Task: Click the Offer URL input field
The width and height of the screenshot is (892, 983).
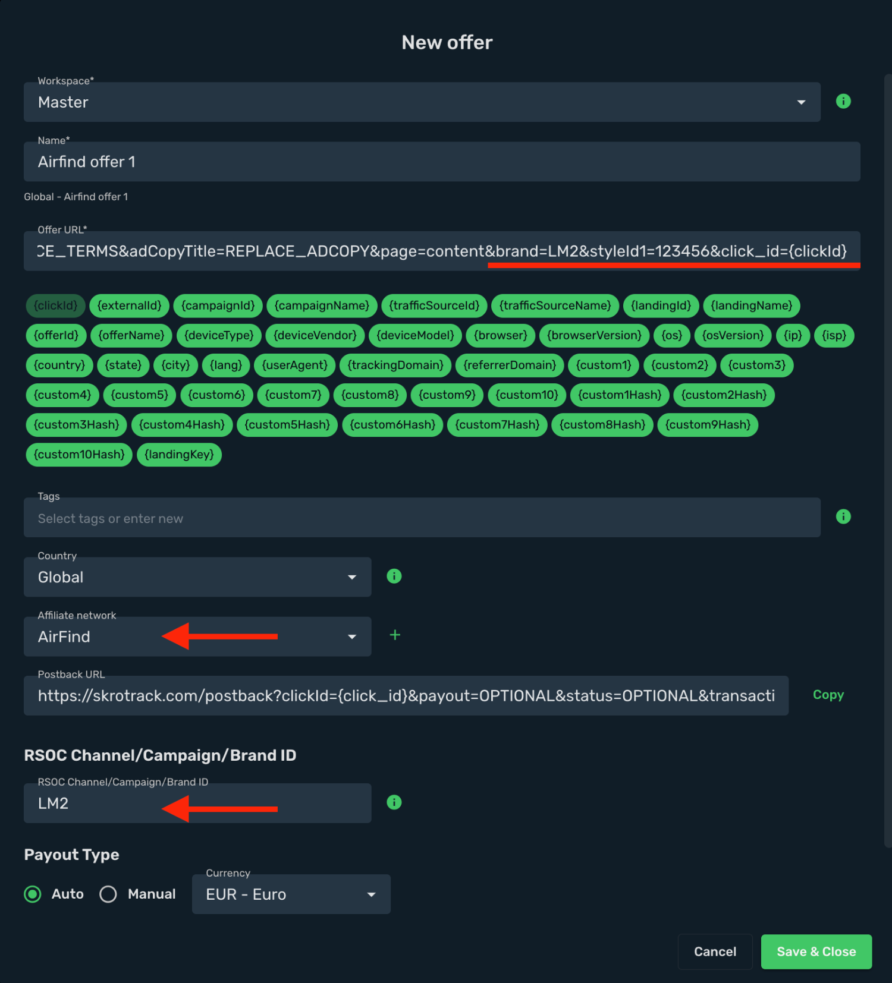Action: (442, 251)
